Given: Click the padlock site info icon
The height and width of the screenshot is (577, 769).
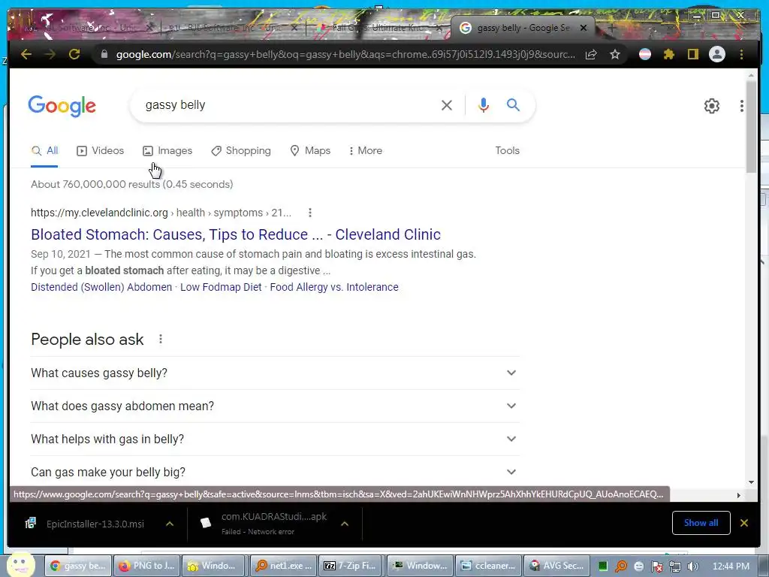Looking at the screenshot, I should click(104, 54).
